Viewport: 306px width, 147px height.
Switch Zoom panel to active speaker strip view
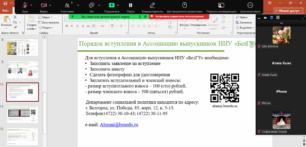tap(271, 18)
